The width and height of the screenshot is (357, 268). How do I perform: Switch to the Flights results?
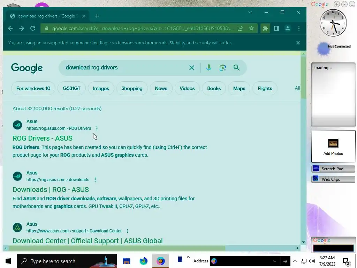265,88
